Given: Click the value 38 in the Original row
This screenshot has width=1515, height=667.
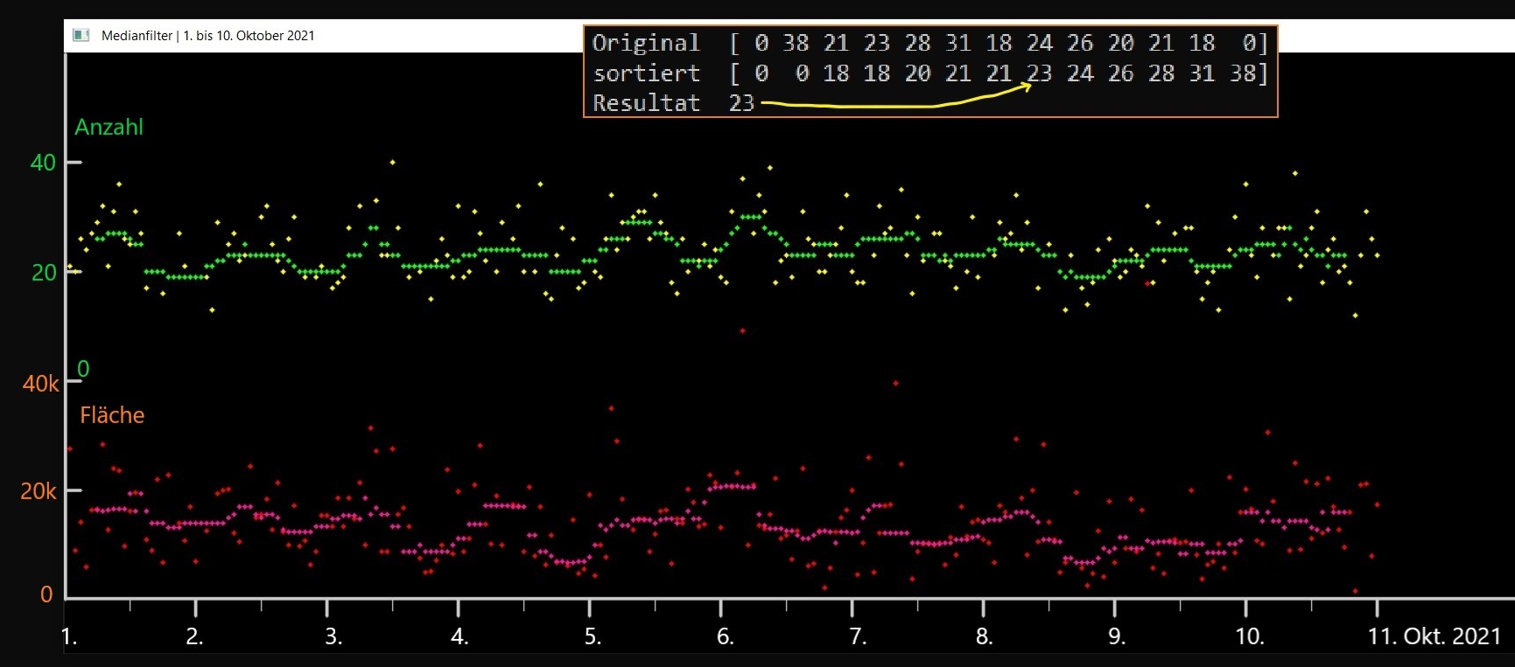Looking at the screenshot, I should (x=796, y=43).
